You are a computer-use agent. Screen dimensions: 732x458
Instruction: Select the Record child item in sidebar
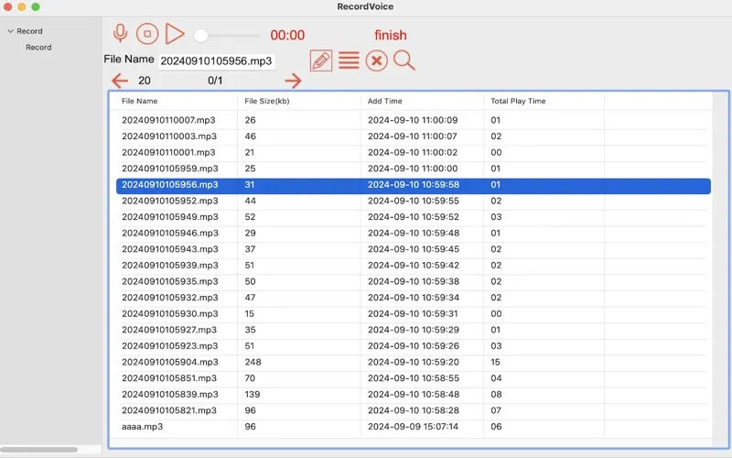pyautogui.click(x=38, y=48)
